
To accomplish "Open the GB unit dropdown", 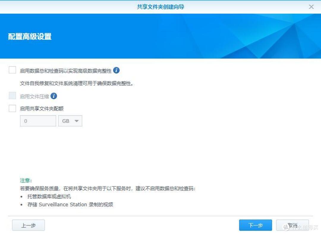I will (x=70, y=121).
